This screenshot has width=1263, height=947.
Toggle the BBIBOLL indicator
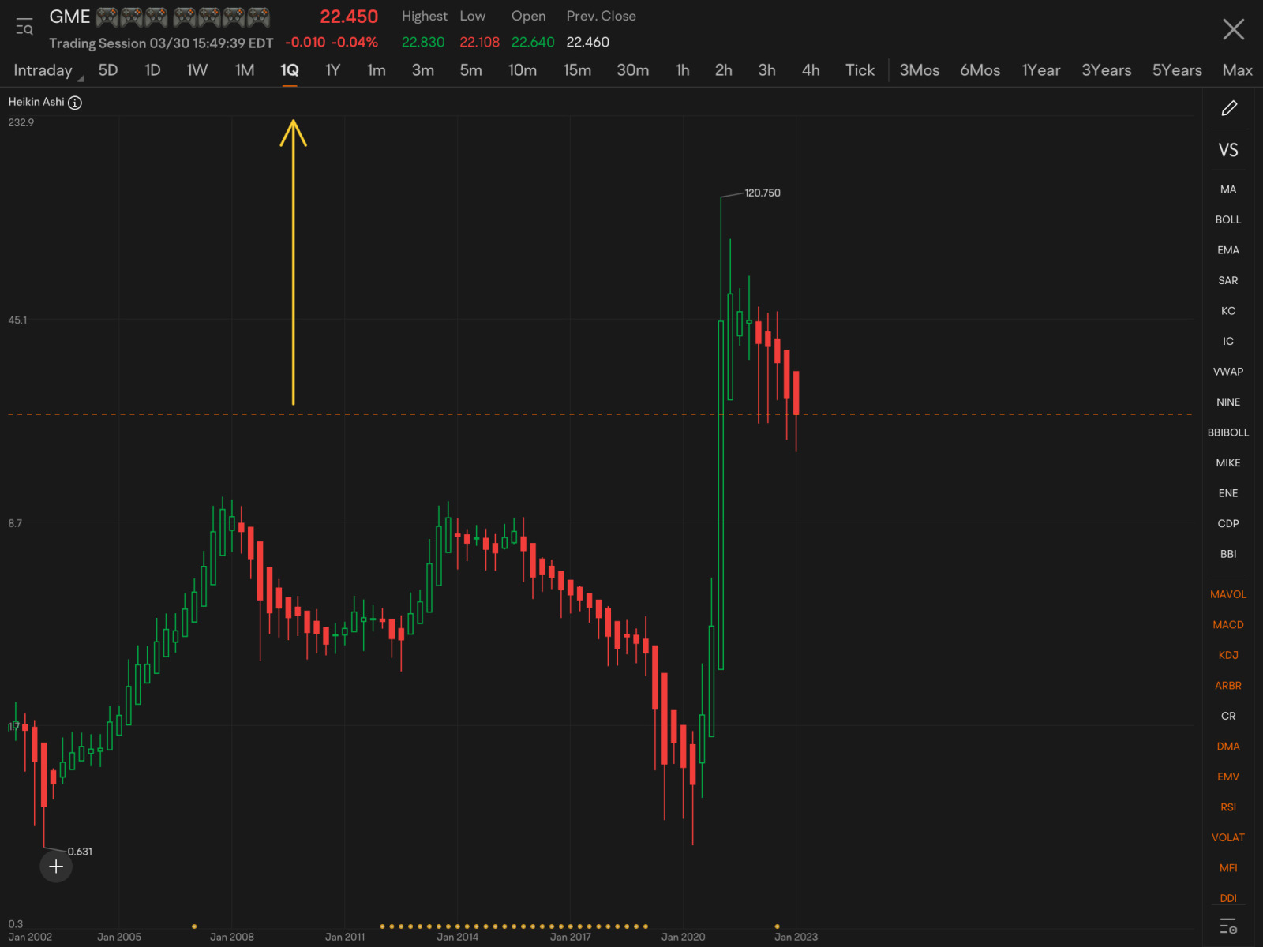(1228, 432)
